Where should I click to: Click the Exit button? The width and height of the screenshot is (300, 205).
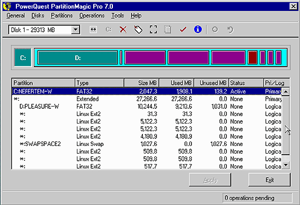coord(269,180)
